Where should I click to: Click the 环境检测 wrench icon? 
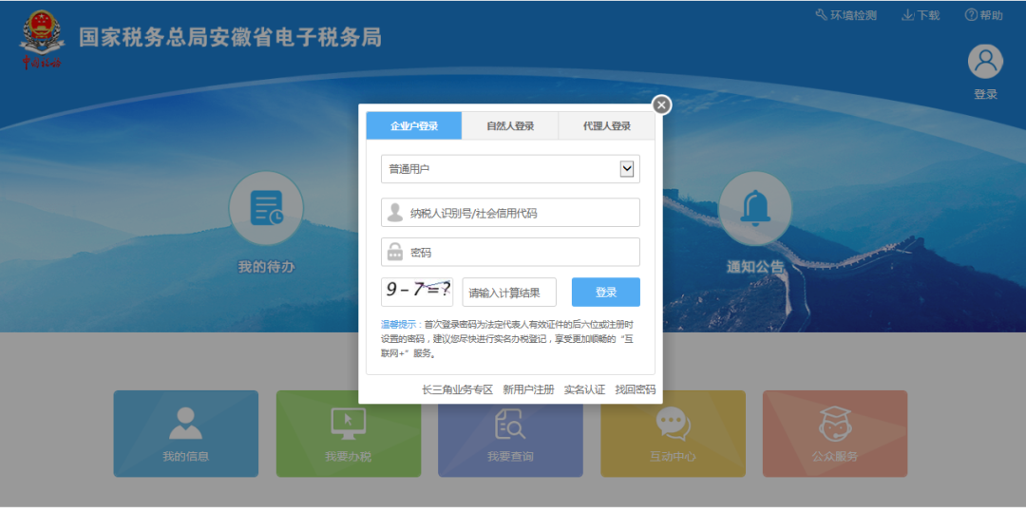(x=821, y=15)
